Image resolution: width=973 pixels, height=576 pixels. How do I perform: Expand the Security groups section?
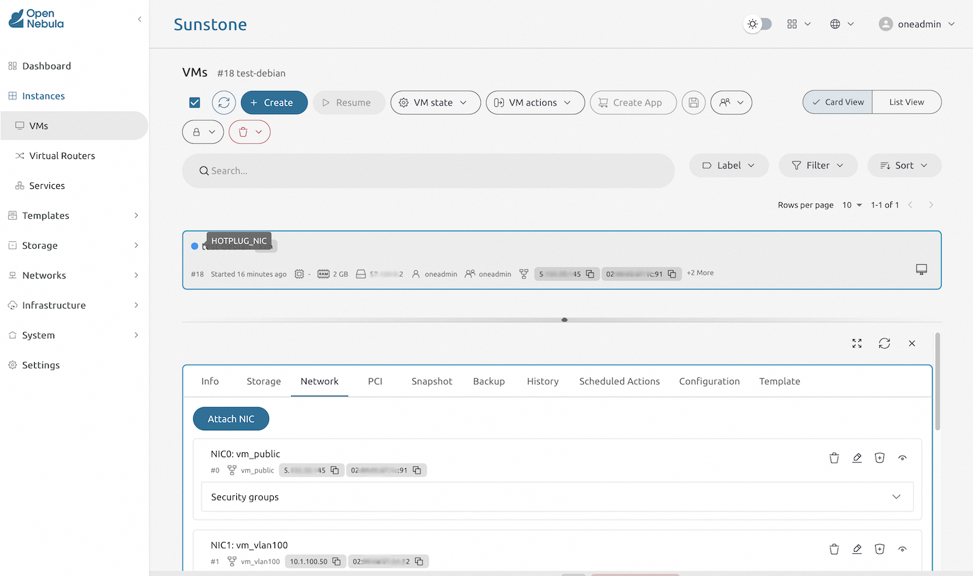pyautogui.click(x=896, y=497)
